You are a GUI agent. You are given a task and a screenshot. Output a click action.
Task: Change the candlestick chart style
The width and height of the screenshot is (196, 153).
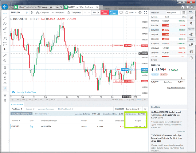pos(32,13)
